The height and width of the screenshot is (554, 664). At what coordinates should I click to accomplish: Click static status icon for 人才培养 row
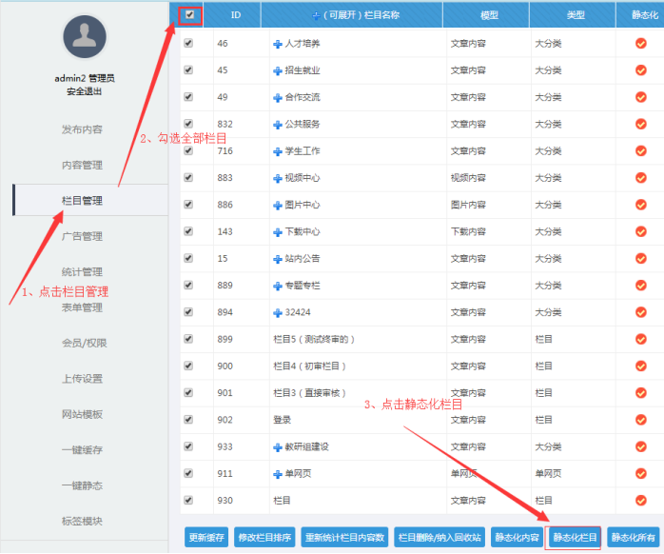point(640,44)
